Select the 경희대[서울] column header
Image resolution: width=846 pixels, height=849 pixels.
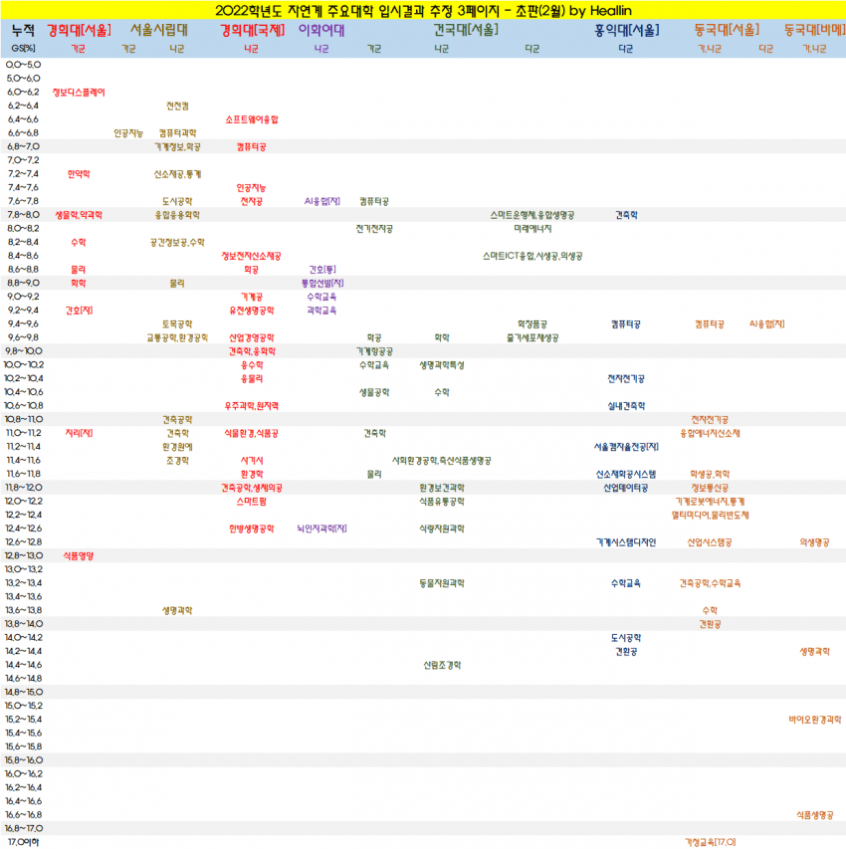(79, 30)
